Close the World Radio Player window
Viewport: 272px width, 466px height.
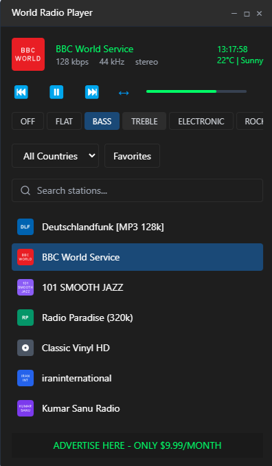259,13
